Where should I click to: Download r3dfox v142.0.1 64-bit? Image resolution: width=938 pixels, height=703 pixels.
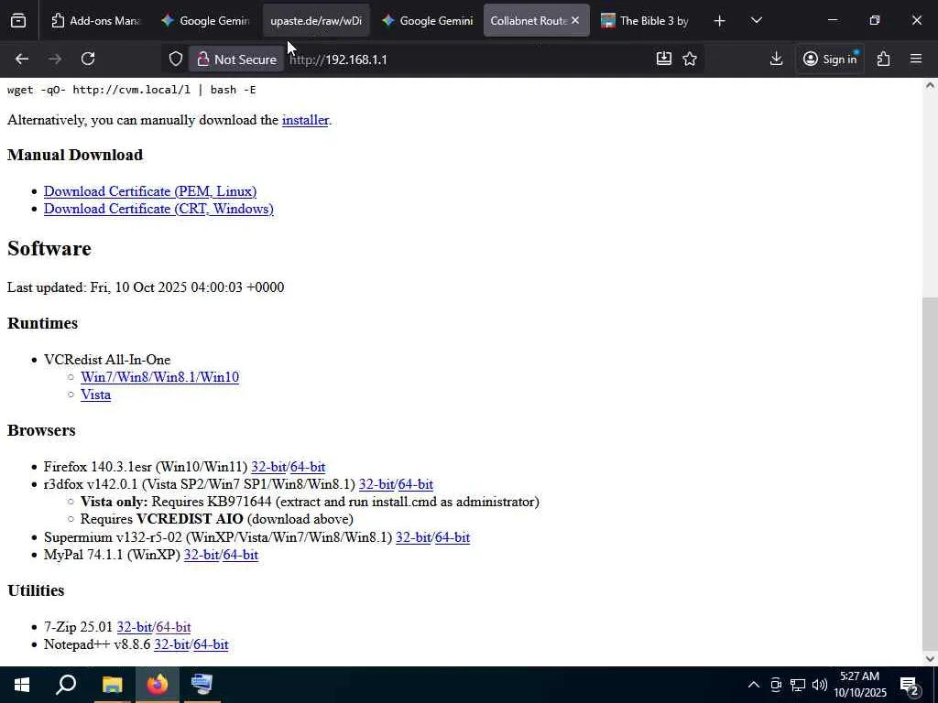pyautogui.click(x=416, y=484)
